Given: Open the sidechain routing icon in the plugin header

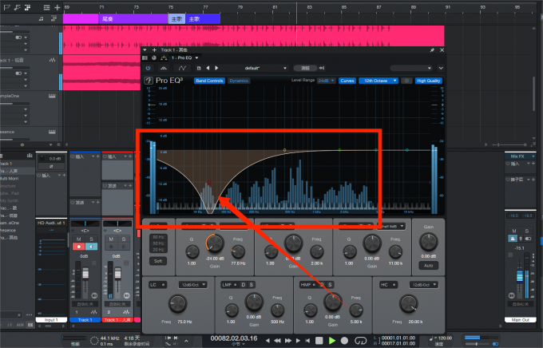Looking at the screenshot, I should (164, 57).
